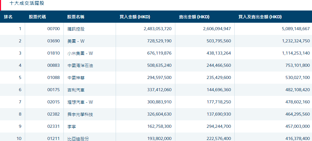The height and width of the screenshot is (141, 312).
Task: Click sell amount 438,133,264
Action: point(219,53)
